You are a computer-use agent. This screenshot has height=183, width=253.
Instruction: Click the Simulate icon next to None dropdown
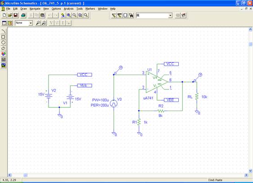[10, 23]
